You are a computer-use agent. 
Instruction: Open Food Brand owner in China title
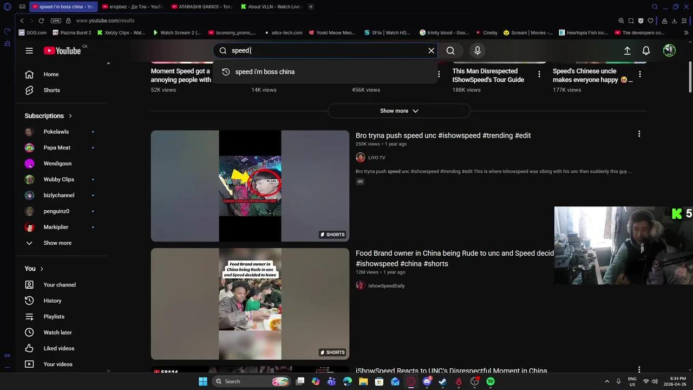[455, 258]
